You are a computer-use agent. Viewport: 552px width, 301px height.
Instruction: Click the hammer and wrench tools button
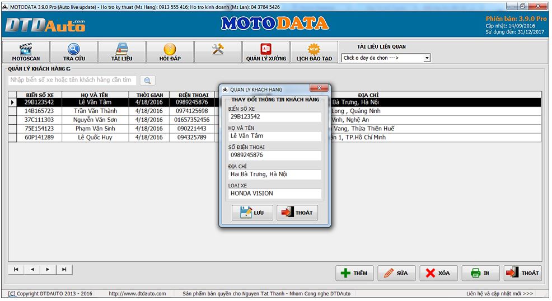pyautogui.click(x=218, y=52)
